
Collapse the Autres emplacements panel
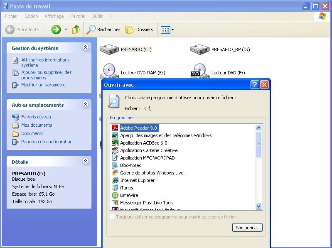click(x=86, y=105)
